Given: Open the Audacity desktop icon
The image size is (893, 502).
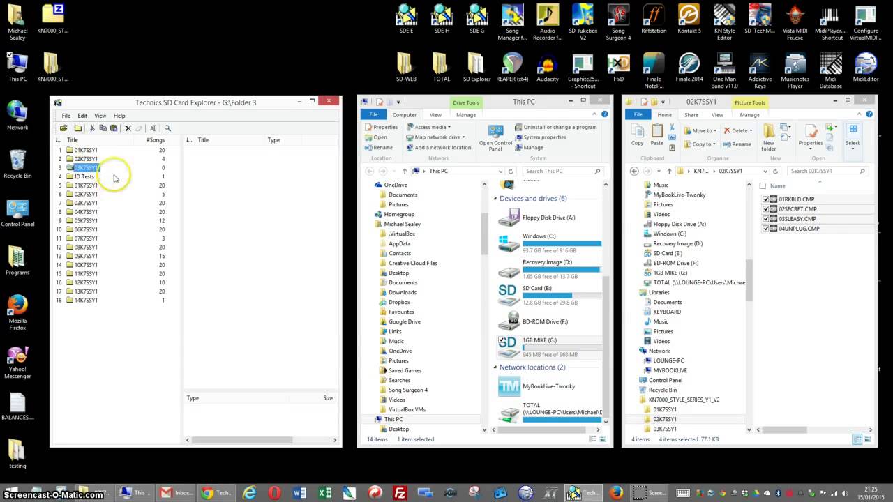Looking at the screenshot, I should coord(548,68).
